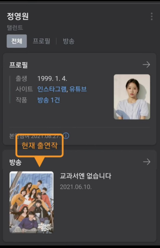The image size is (160, 248).
Task: Open the 교과서엔 없습니다 poster thumbnail
Action: point(31,202)
